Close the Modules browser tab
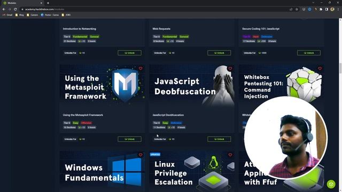 42,3
